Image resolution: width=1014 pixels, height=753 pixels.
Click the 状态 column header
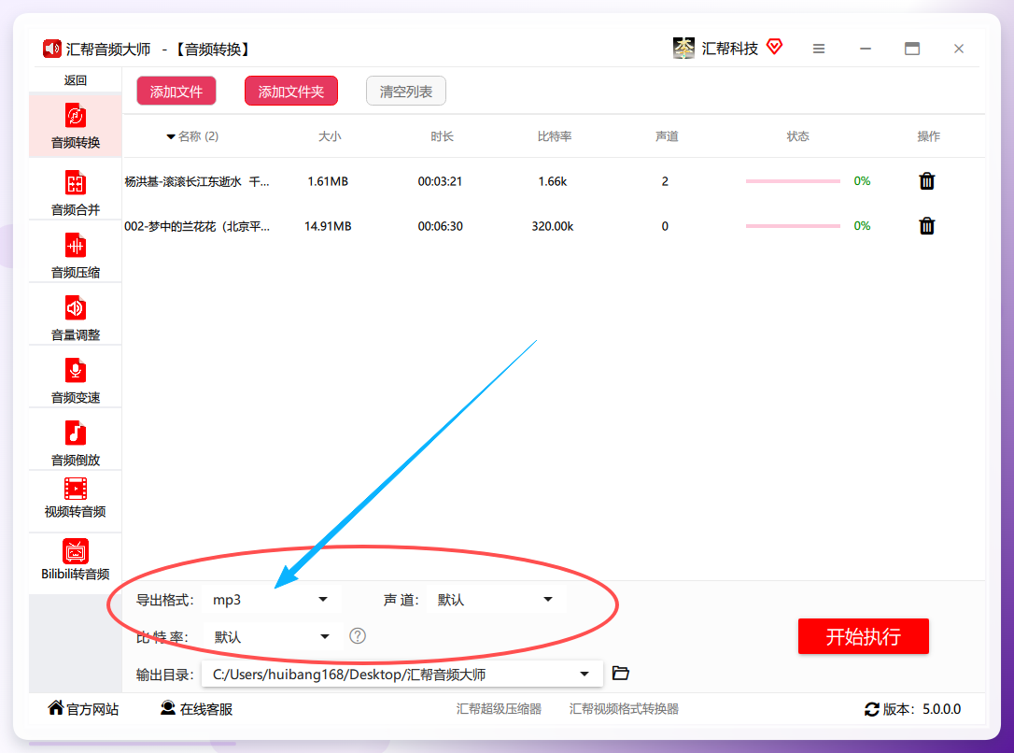797,136
